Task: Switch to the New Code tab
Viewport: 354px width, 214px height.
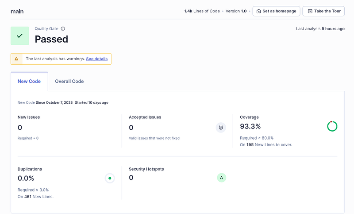Action: [x=29, y=82]
